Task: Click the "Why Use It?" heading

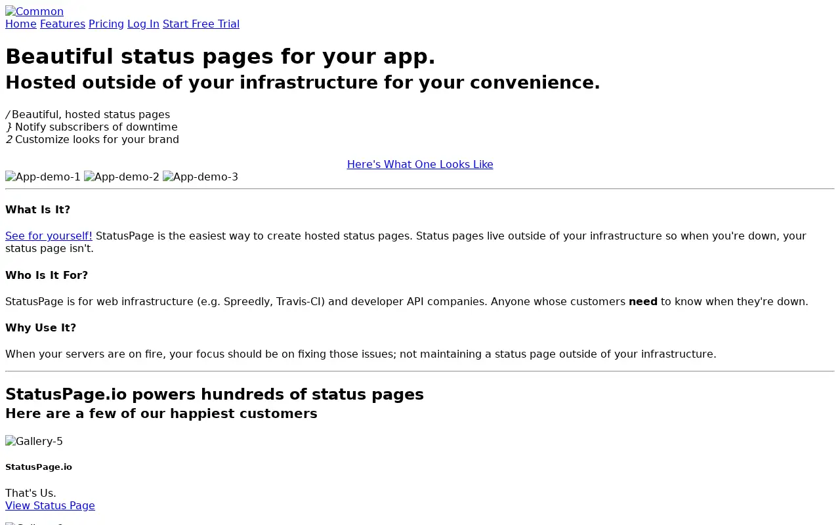Action: click(x=41, y=327)
